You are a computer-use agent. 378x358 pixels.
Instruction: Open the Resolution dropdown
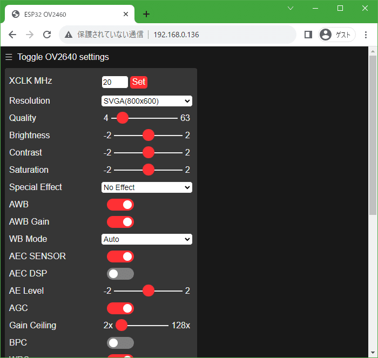(x=147, y=101)
